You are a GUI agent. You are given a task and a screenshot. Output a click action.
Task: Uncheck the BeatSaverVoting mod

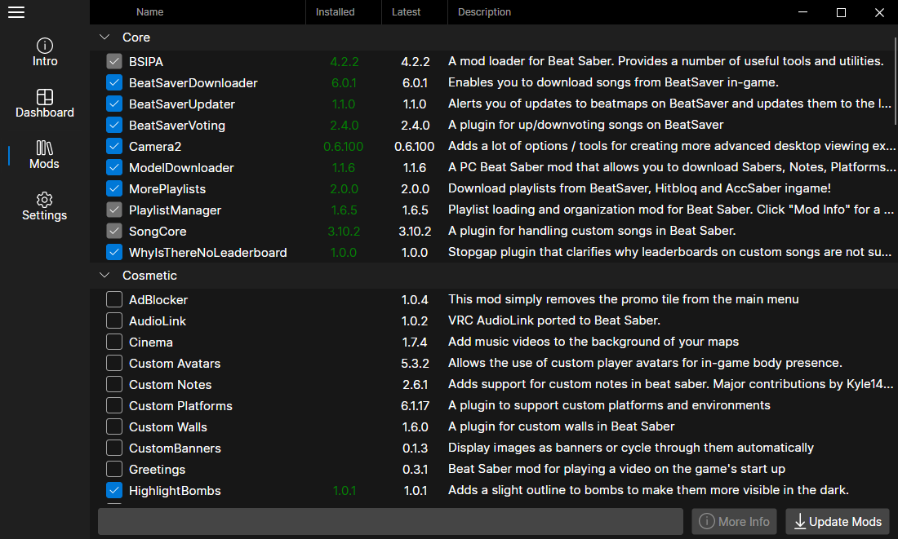pyautogui.click(x=114, y=125)
